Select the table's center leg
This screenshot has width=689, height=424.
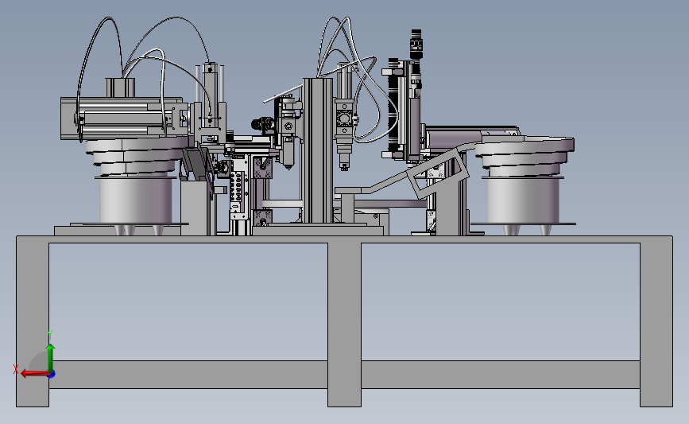(x=345, y=325)
